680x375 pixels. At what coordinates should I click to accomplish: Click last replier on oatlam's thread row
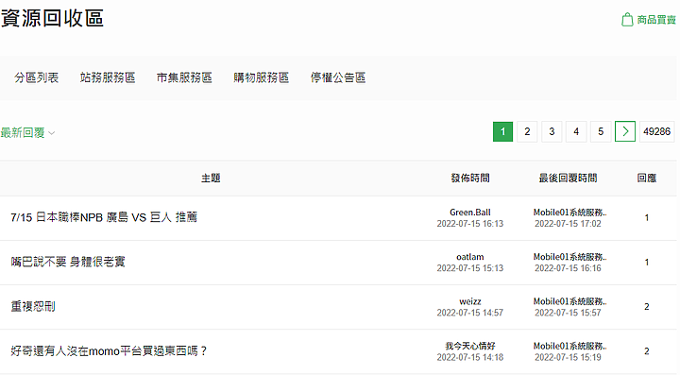[x=569, y=257]
